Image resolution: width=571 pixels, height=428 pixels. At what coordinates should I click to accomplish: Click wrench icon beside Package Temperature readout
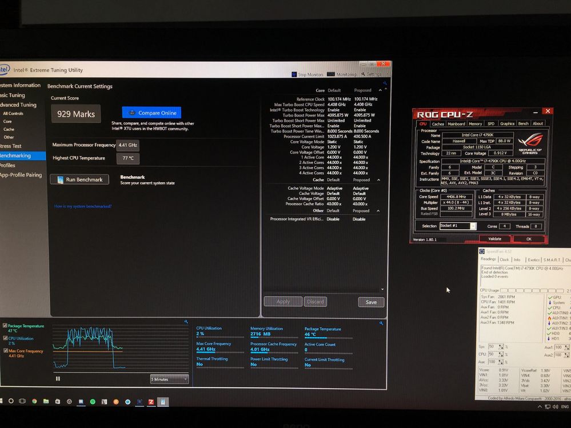click(x=381, y=323)
